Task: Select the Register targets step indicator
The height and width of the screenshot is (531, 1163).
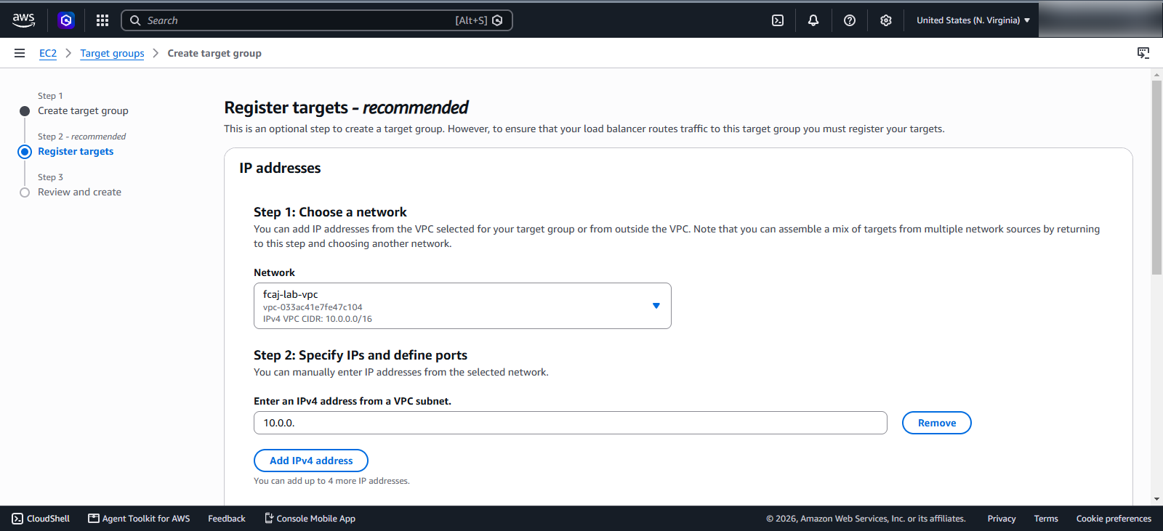Action: pyautogui.click(x=25, y=152)
